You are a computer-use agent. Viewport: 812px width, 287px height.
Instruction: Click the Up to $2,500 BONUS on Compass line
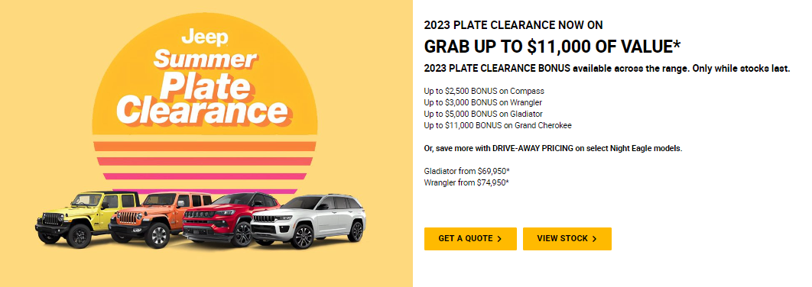coord(484,91)
